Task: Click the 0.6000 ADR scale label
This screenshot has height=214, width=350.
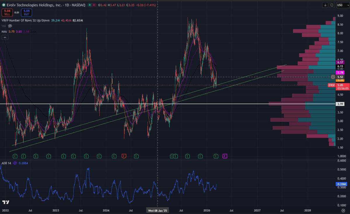Action: [x=342, y=160]
